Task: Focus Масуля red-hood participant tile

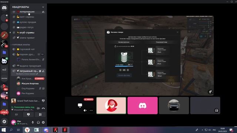Action: pos(111,106)
